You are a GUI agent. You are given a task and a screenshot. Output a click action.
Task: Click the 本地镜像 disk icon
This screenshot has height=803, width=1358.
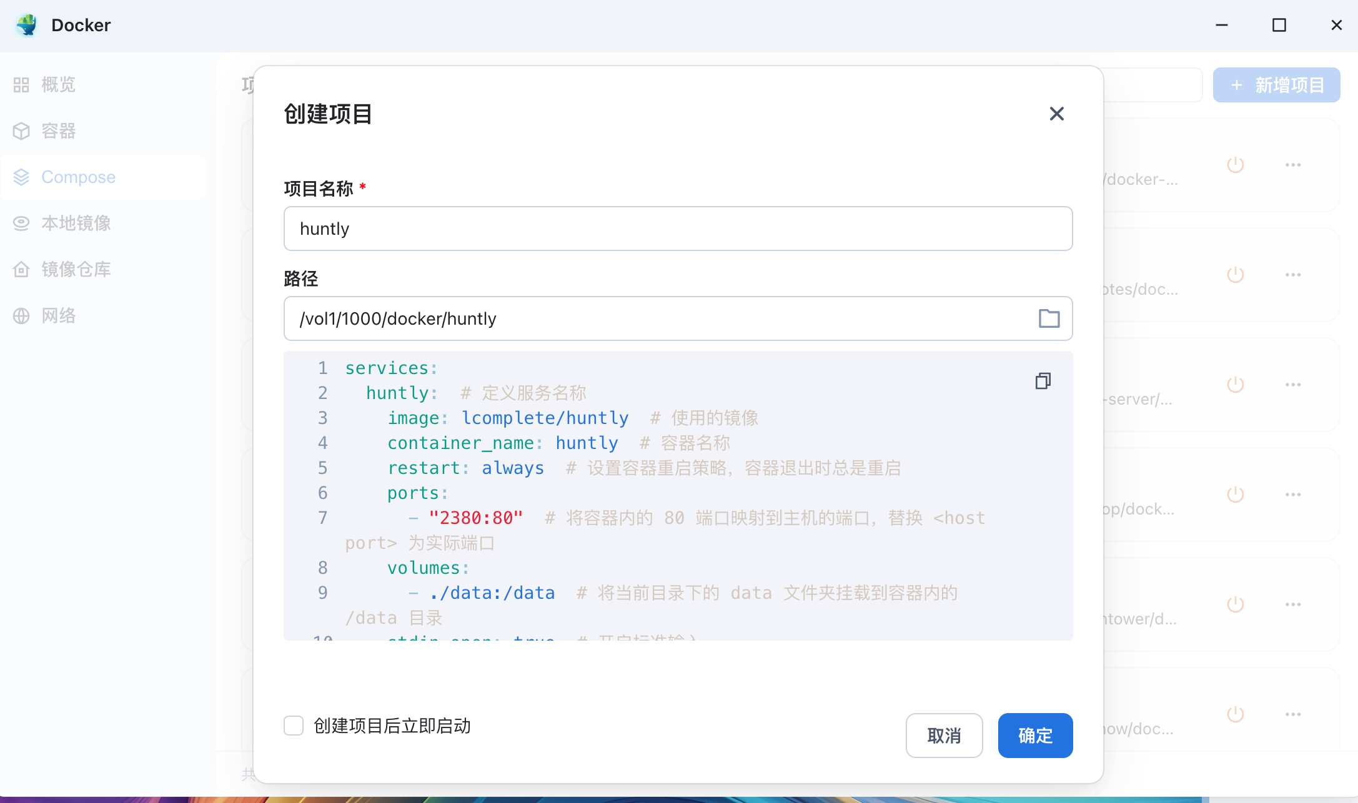click(21, 224)
